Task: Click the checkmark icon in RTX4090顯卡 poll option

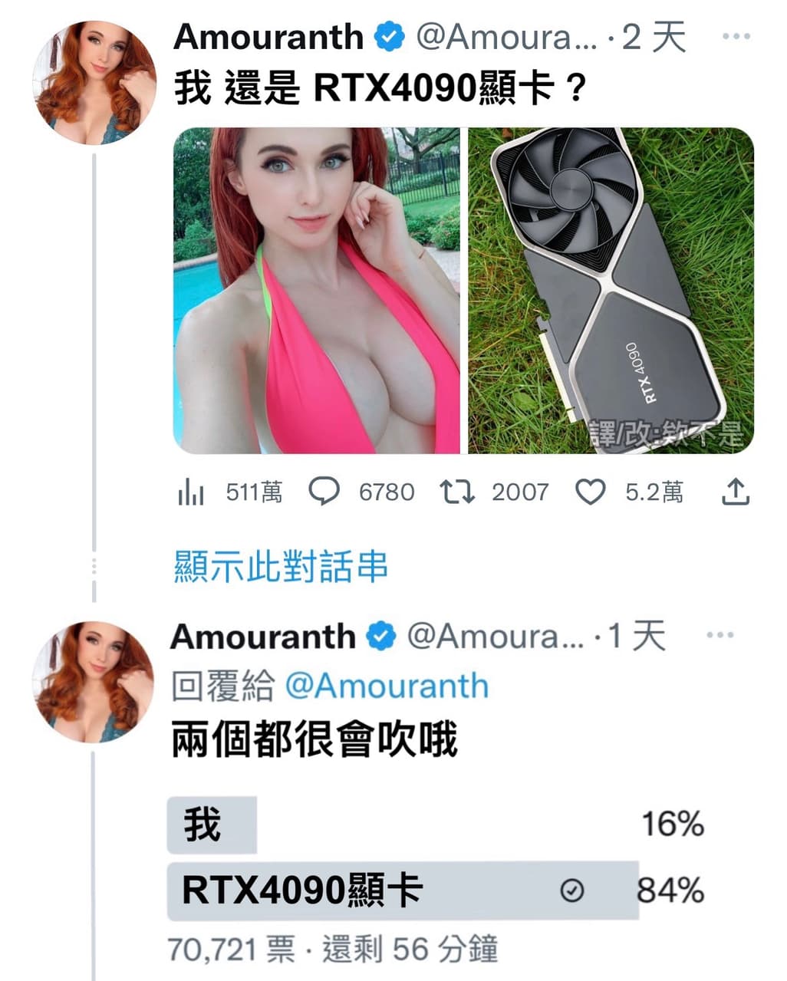Action: (572, 890)
